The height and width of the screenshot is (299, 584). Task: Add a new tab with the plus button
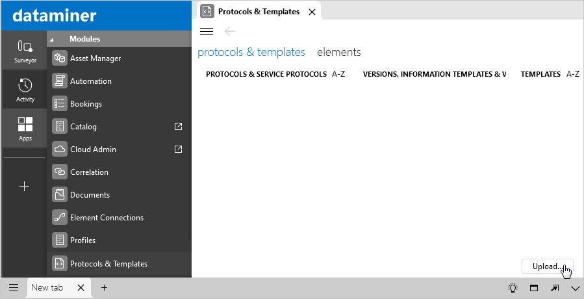pyautogui.click(x=105, y=287)
